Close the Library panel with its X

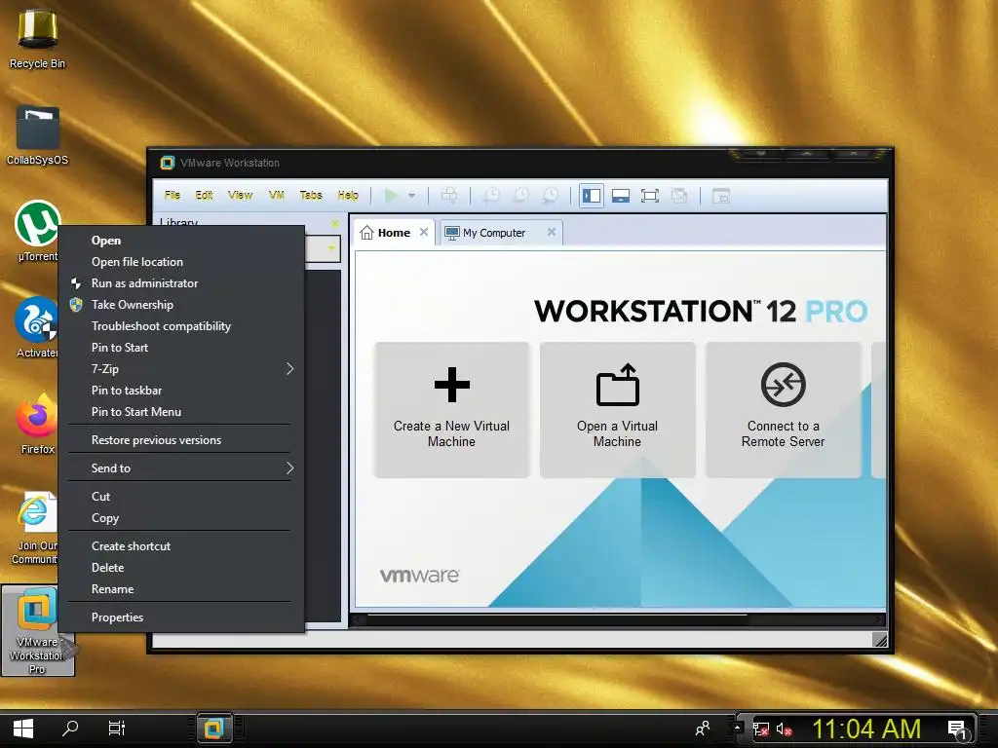[335, 223]
